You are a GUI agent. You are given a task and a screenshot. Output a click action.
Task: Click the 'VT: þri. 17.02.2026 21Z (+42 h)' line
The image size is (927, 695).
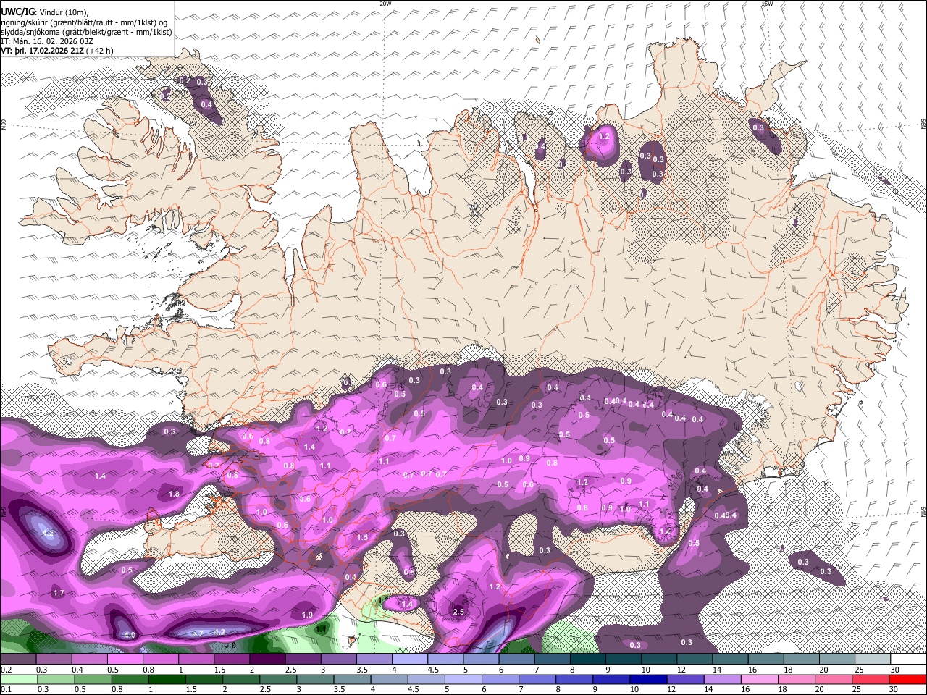click(x=57, y=51)
